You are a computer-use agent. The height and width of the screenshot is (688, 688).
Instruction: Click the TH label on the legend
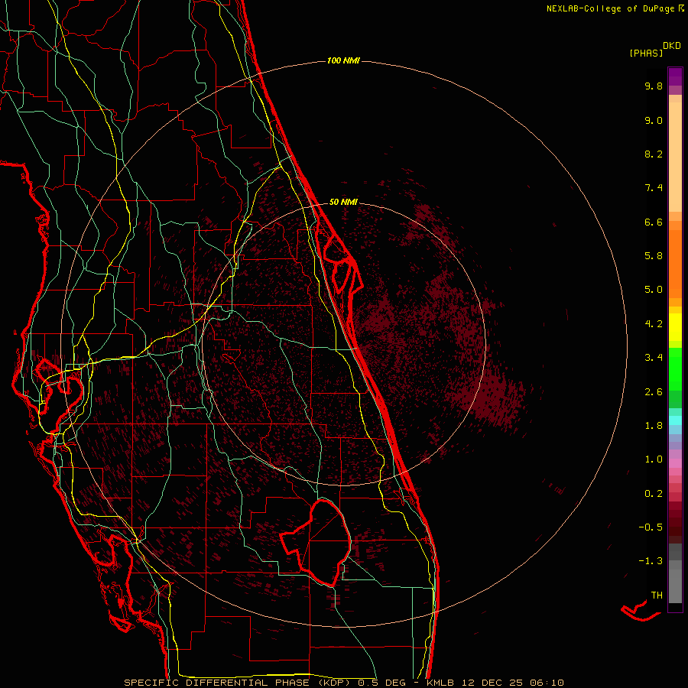(656, 595)
